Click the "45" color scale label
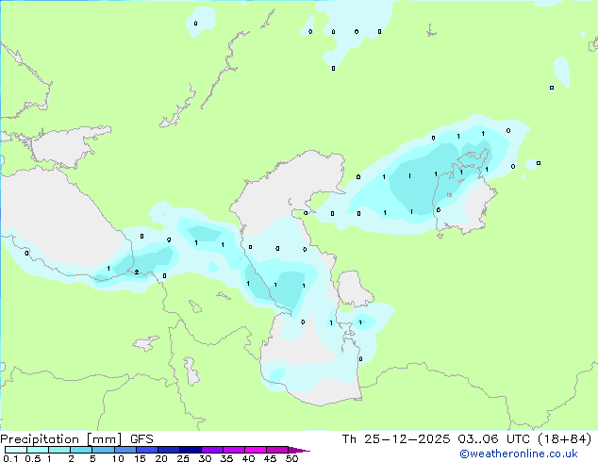Image resolution: width=598 pixels, height=462 pixels. [270, 458]
